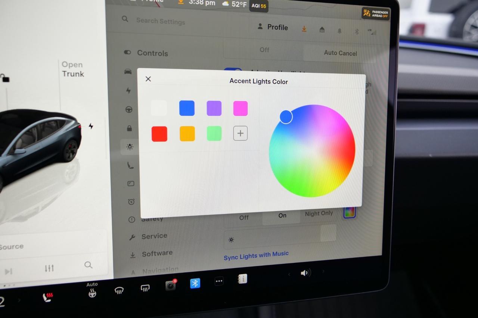Choose the purple accent color swatch
Screen dimensions: 478x318
(x=214, y=108)
